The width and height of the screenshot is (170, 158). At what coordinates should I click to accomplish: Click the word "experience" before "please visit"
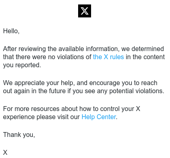(x=19, y=117)
